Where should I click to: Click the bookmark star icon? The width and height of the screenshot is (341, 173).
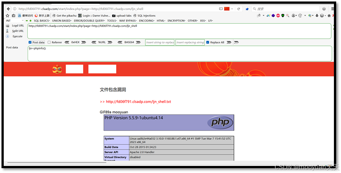[7, 16]
